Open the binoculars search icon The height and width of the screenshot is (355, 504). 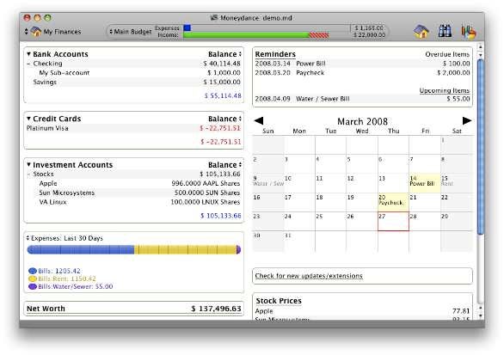pos(445,31)
